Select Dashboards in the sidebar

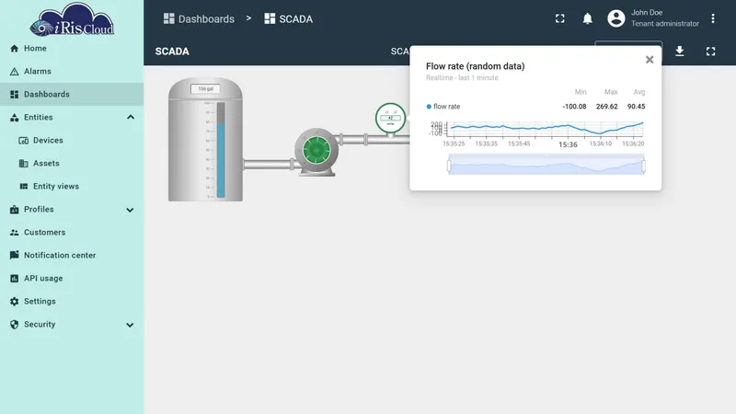pyautogui.click(x=72, y=95)
